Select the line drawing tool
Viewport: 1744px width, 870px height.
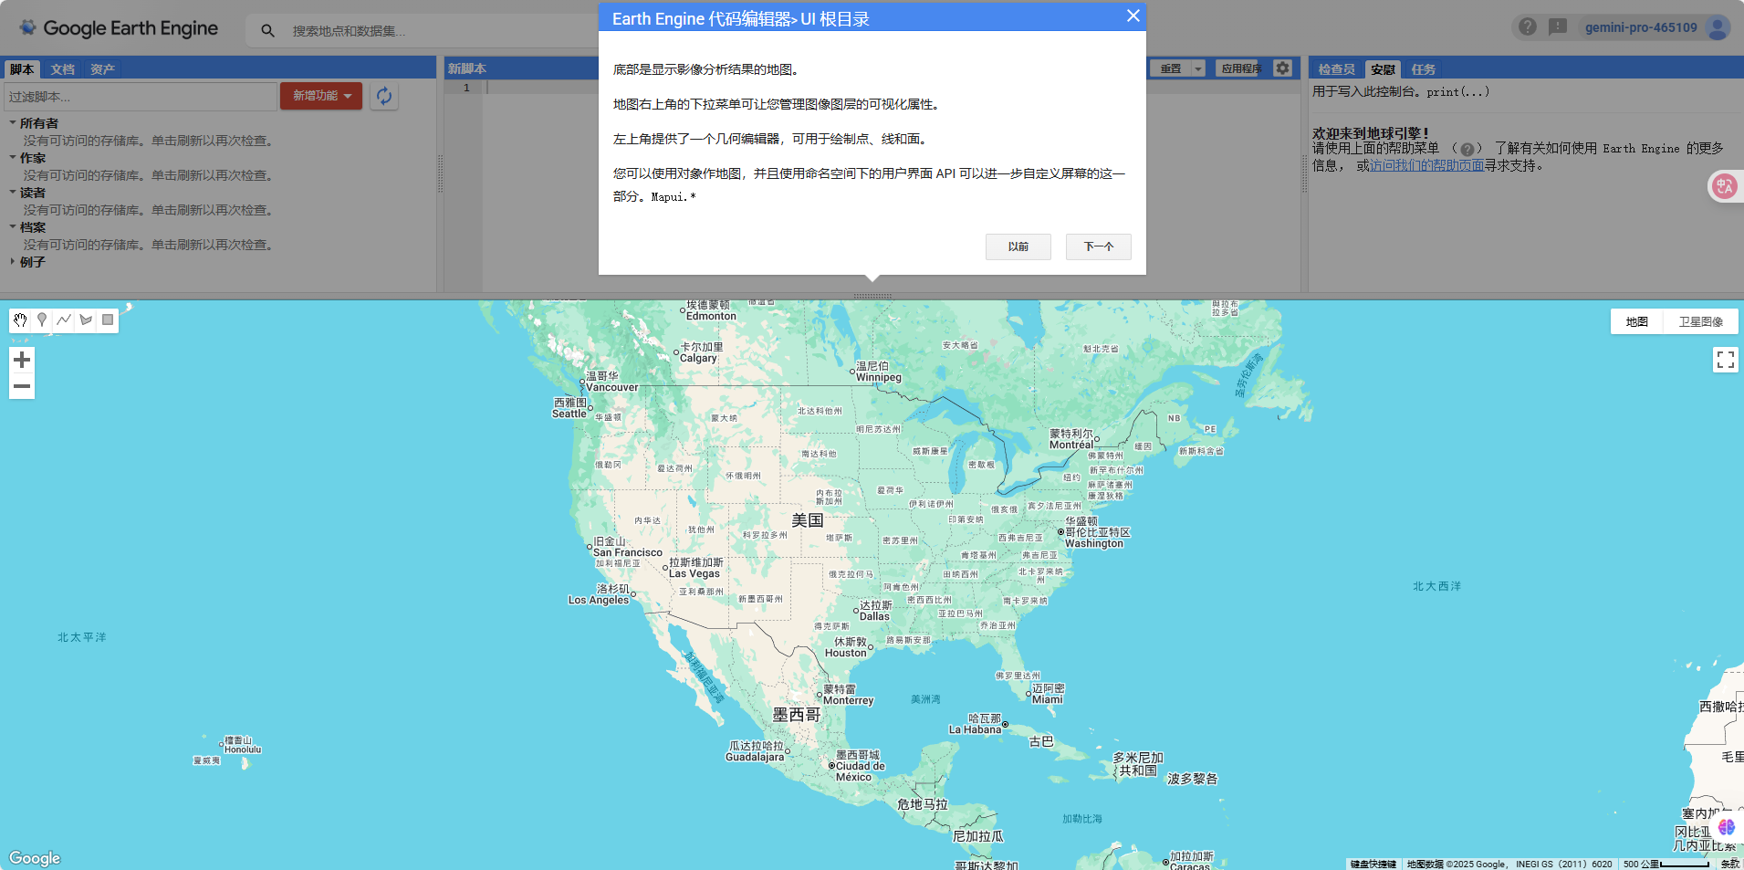click(x=63, y=320)
